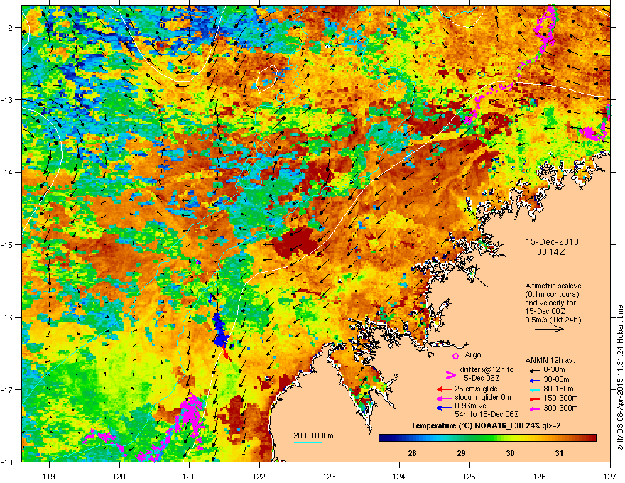Click the '300-600m' depth label
625x483 pixels.
pyautogui.click(x=560, y=408)
